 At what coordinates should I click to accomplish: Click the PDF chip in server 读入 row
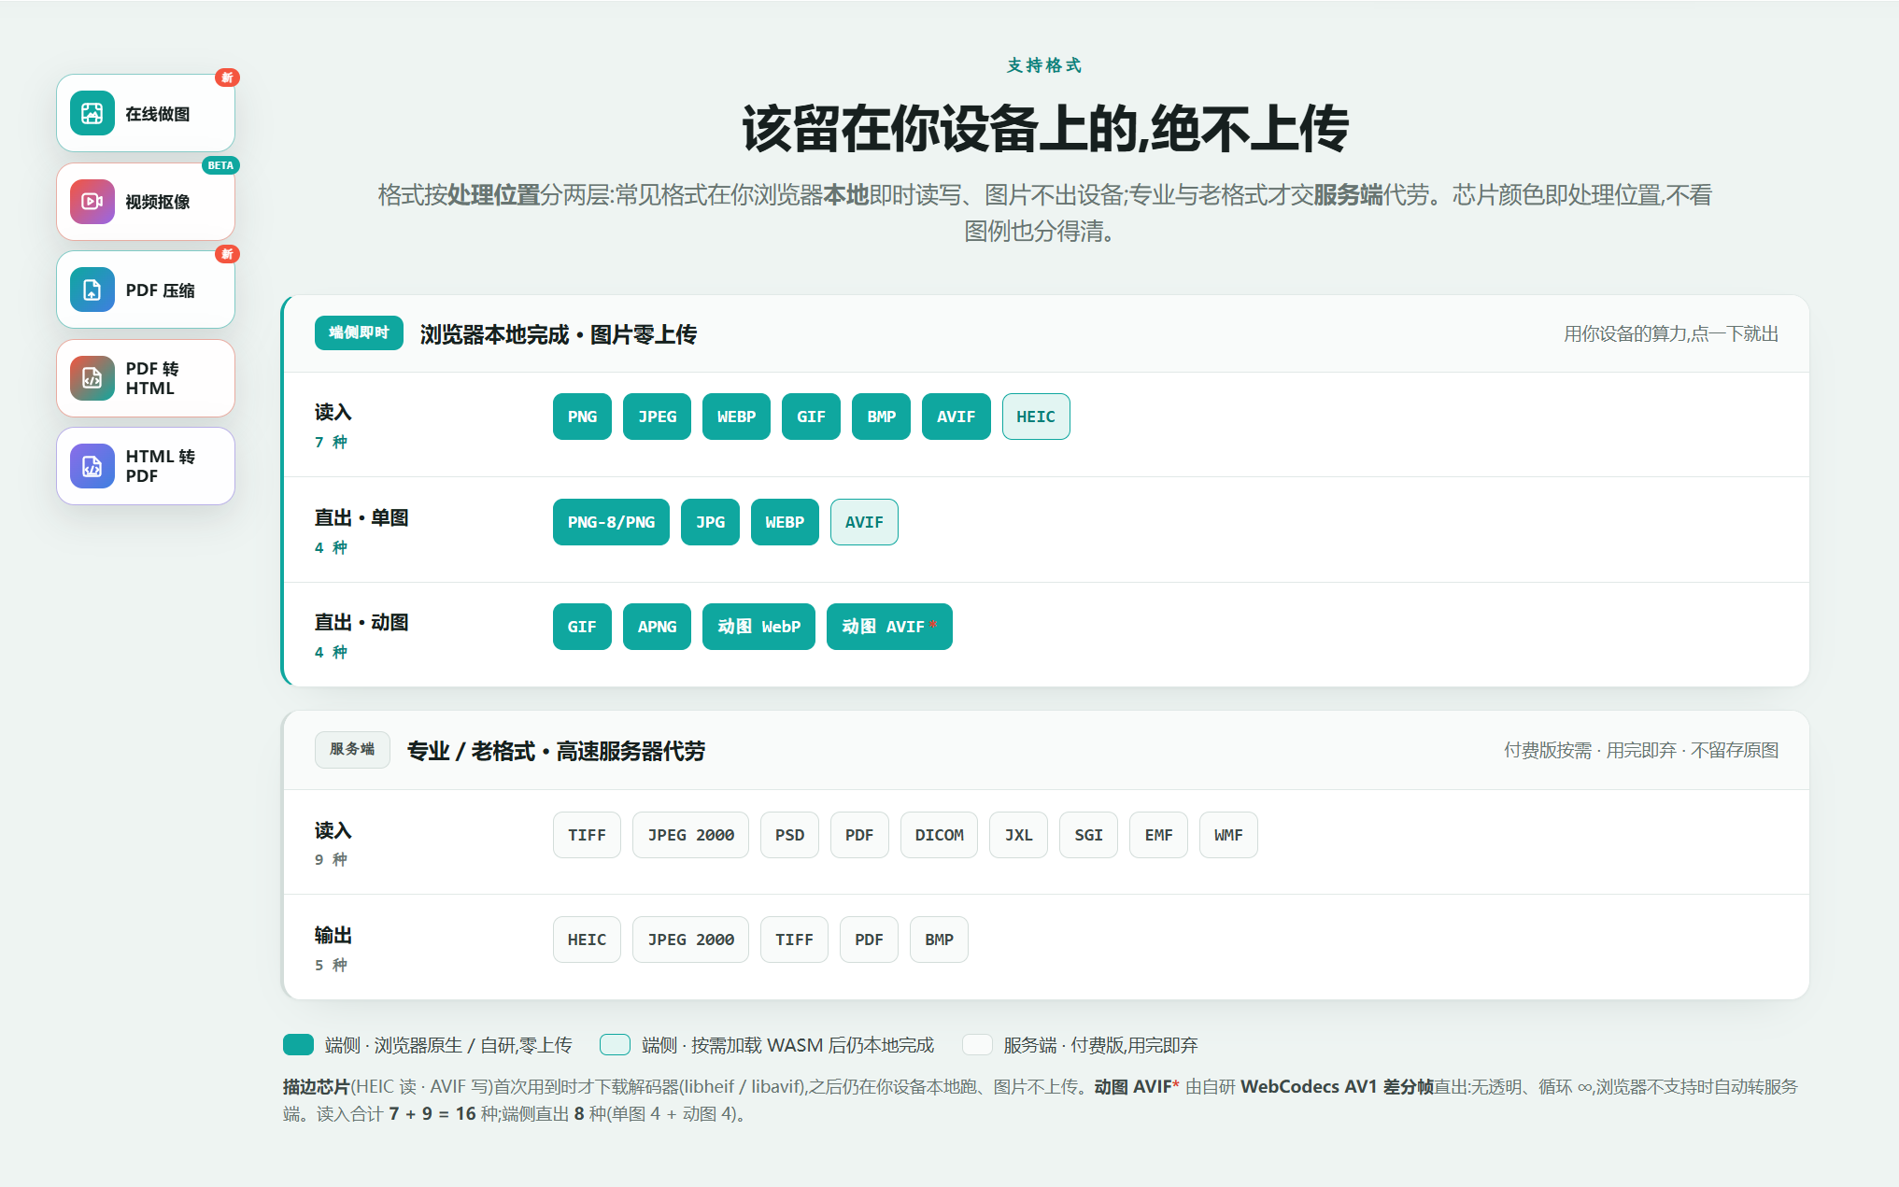(x=859, y=835)
